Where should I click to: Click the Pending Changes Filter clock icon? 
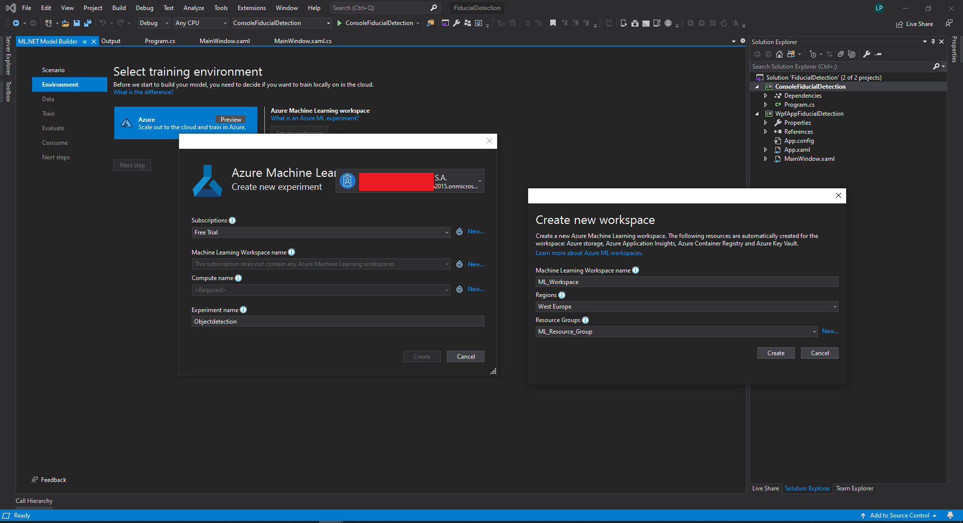(813, 54)
